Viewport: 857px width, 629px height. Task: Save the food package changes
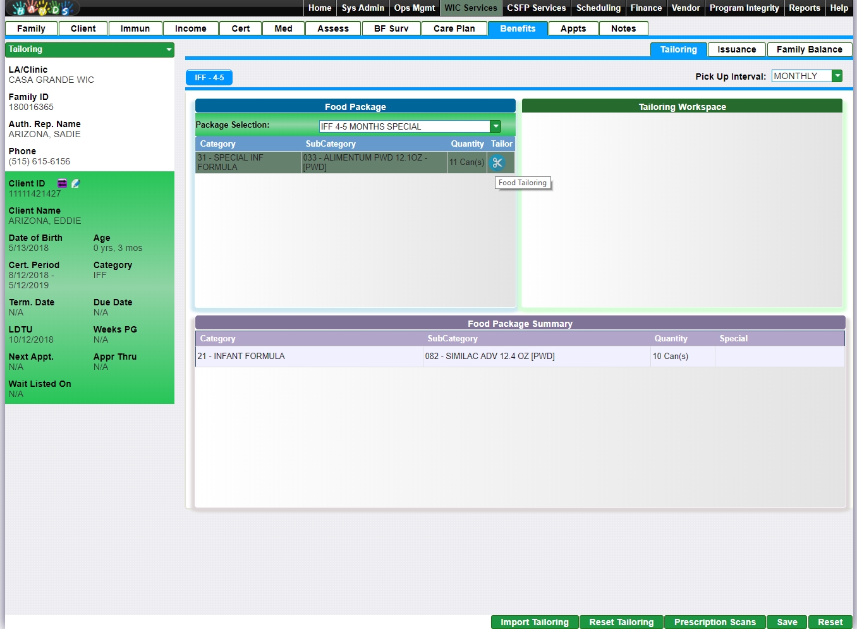786,622
